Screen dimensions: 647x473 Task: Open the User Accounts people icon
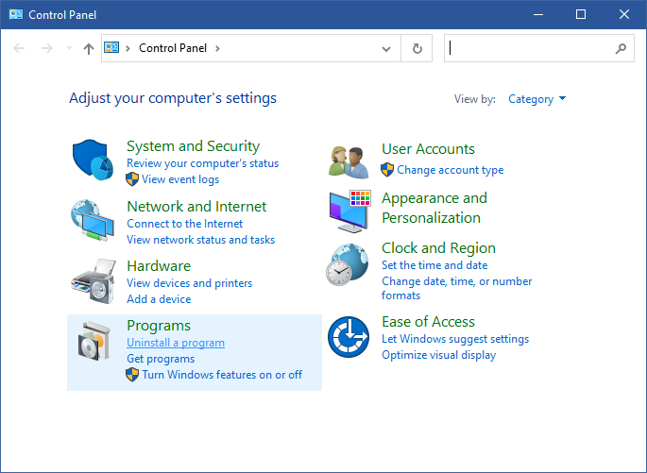(x=349, y=162)
